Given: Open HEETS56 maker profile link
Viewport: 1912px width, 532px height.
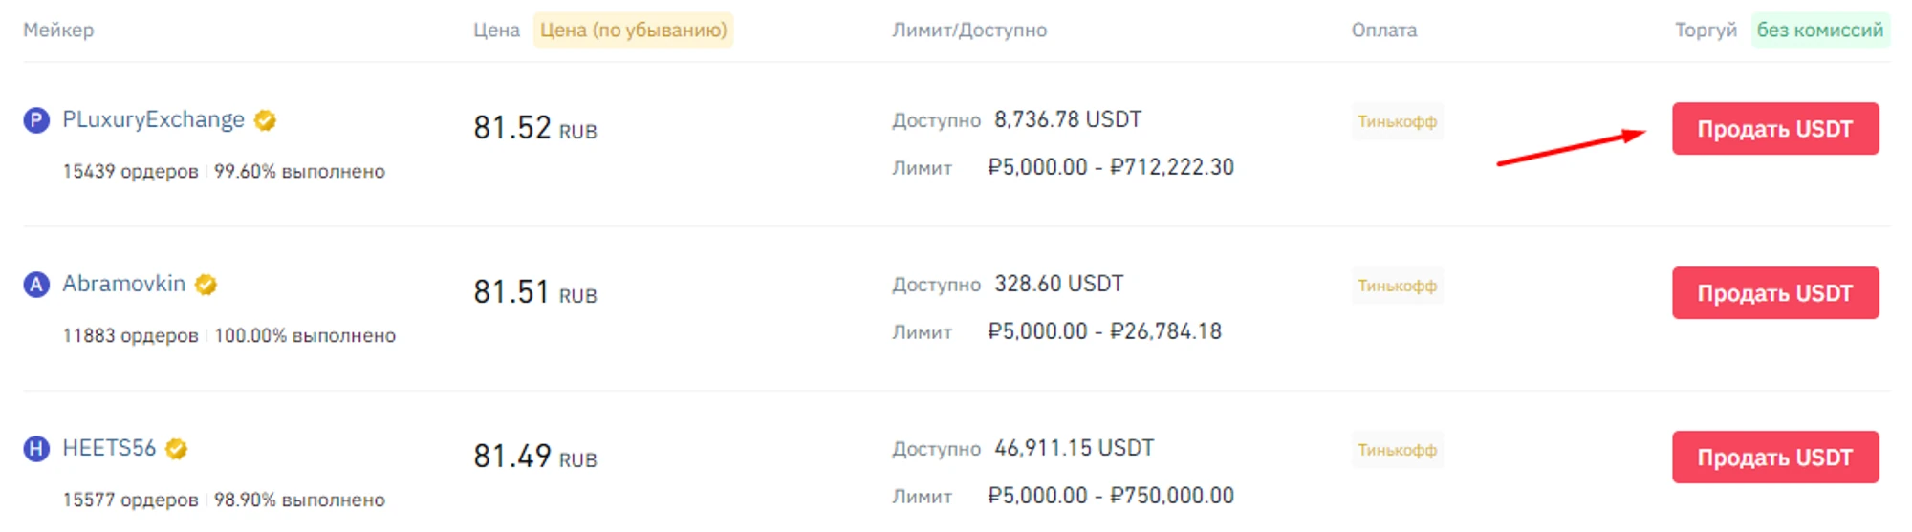Looking at the screenshot, I should click(109, 449).
